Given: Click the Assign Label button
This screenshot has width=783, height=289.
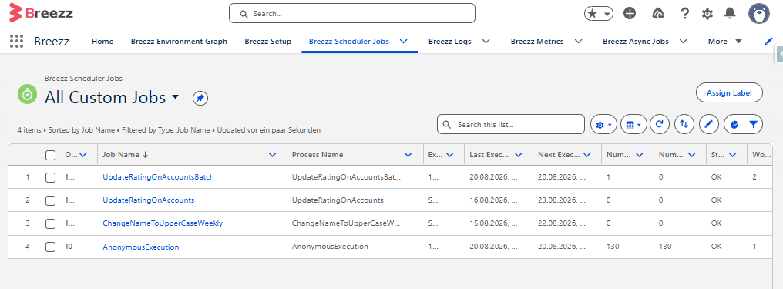Looking at the screenshot, I should [x=729, y=92].
